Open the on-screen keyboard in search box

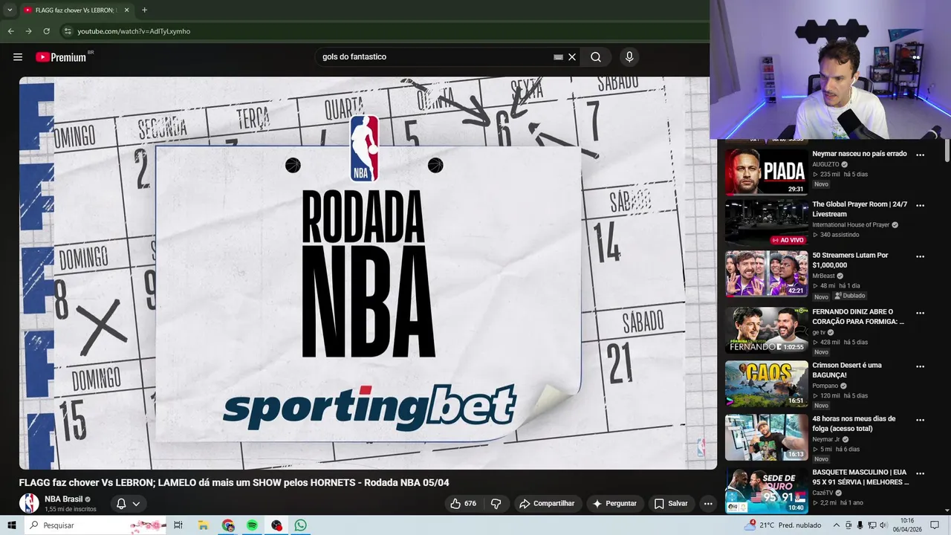point(558,57)
